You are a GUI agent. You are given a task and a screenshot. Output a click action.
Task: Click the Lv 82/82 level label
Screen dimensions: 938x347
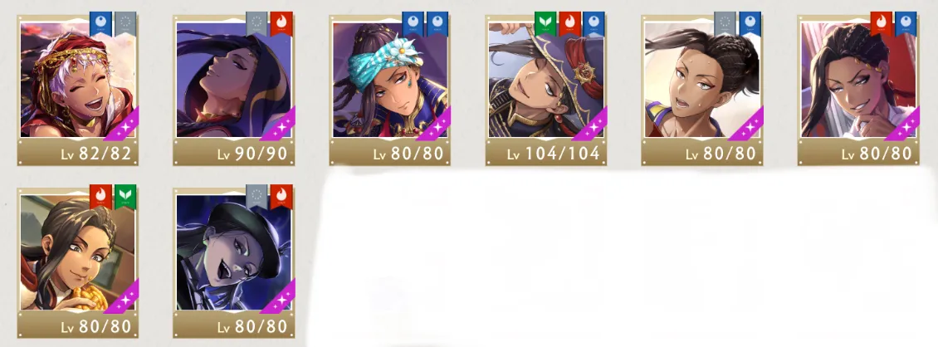coord(95,154)
